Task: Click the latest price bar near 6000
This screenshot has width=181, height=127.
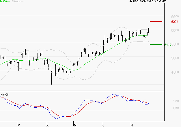Action: (149, 30)
